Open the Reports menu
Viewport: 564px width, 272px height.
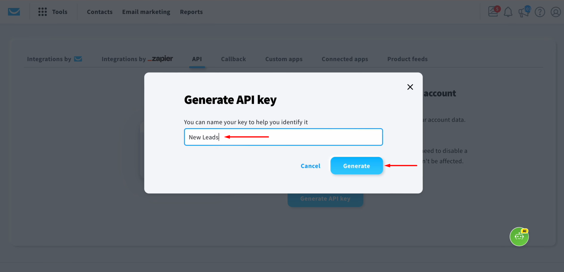pos(191,12)
